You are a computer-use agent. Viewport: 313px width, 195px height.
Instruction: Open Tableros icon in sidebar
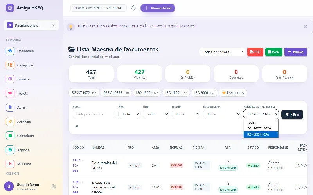[10, 79]
